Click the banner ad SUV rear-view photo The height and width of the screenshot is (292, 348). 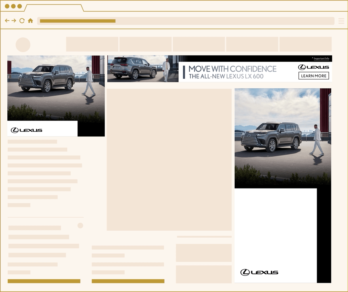click(x=143, y=69)
